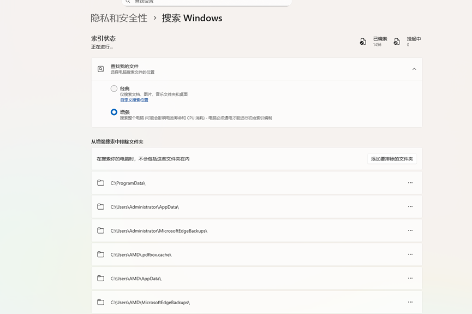The width and height of the screenshot is (472, 314).
Task: Click folder icon for Administrator\MicrosoftEdgeBackups
Action: tap(101, 230)
